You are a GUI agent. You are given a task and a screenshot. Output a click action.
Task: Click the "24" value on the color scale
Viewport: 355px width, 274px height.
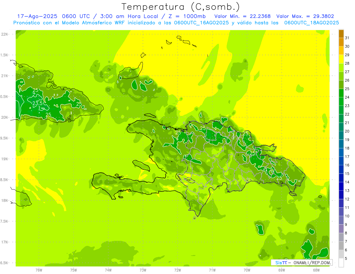(347, 97)
